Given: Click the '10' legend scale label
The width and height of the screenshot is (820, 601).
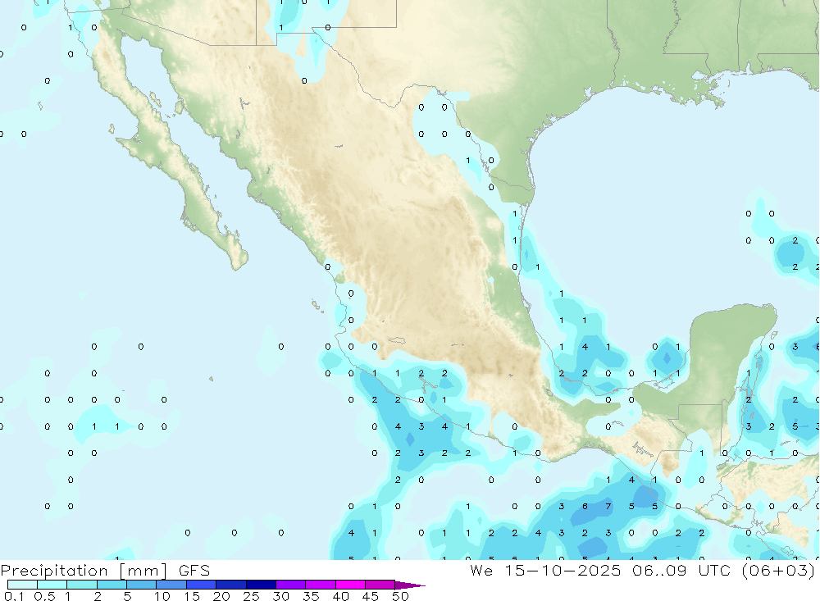Looking at the screenshot, I should tap(162, 596).
